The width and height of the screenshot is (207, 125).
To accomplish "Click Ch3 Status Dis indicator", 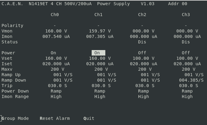I will pyautogui.click(x=186, y=42).
